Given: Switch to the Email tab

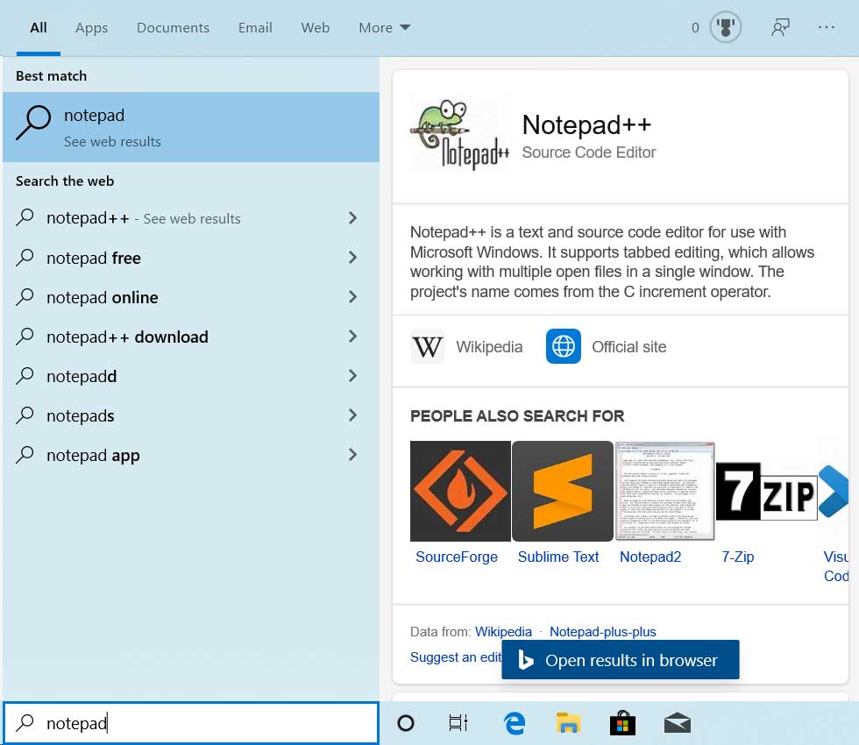Looking at the screenshot, I should pyautogui.click(x=255, y=27).
